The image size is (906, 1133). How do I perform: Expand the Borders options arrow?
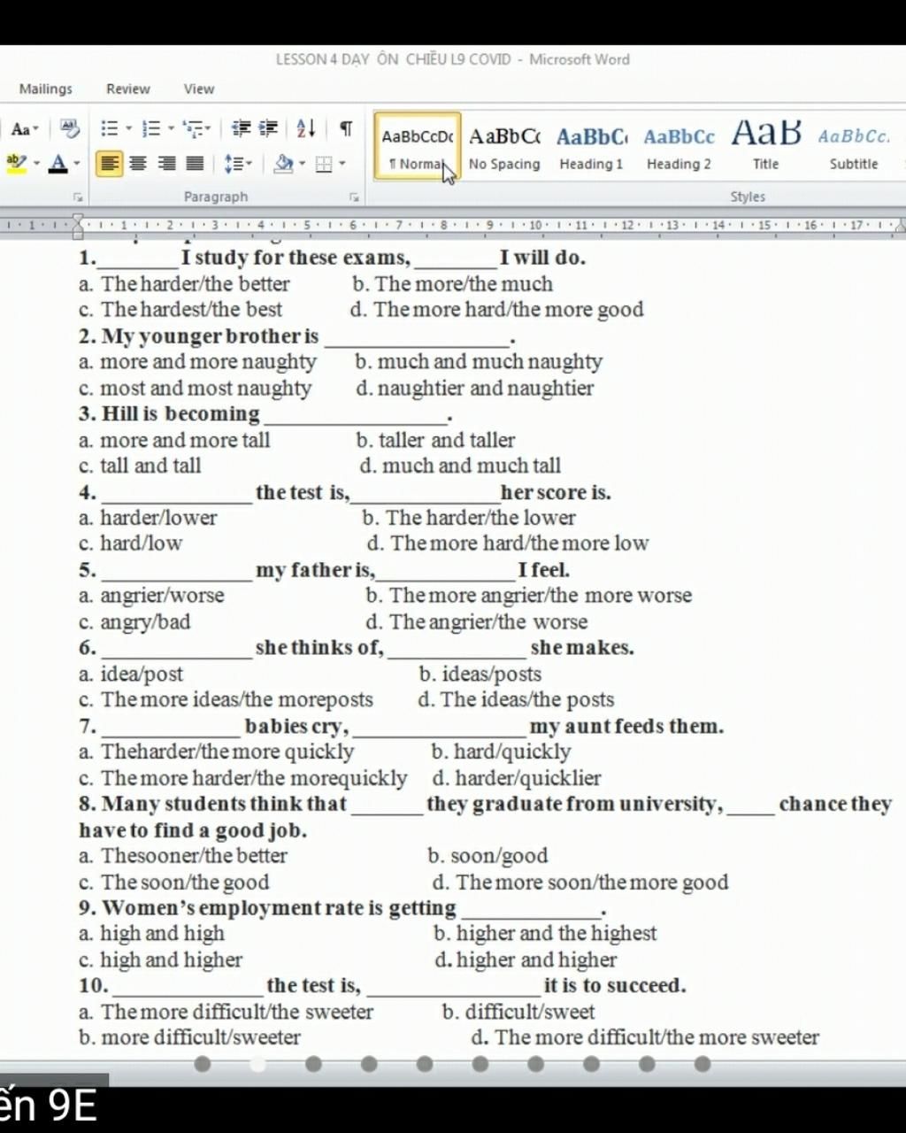point(342,164)
